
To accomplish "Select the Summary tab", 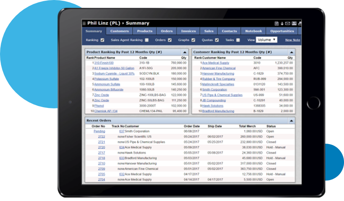I will click(x=94, y=31).
